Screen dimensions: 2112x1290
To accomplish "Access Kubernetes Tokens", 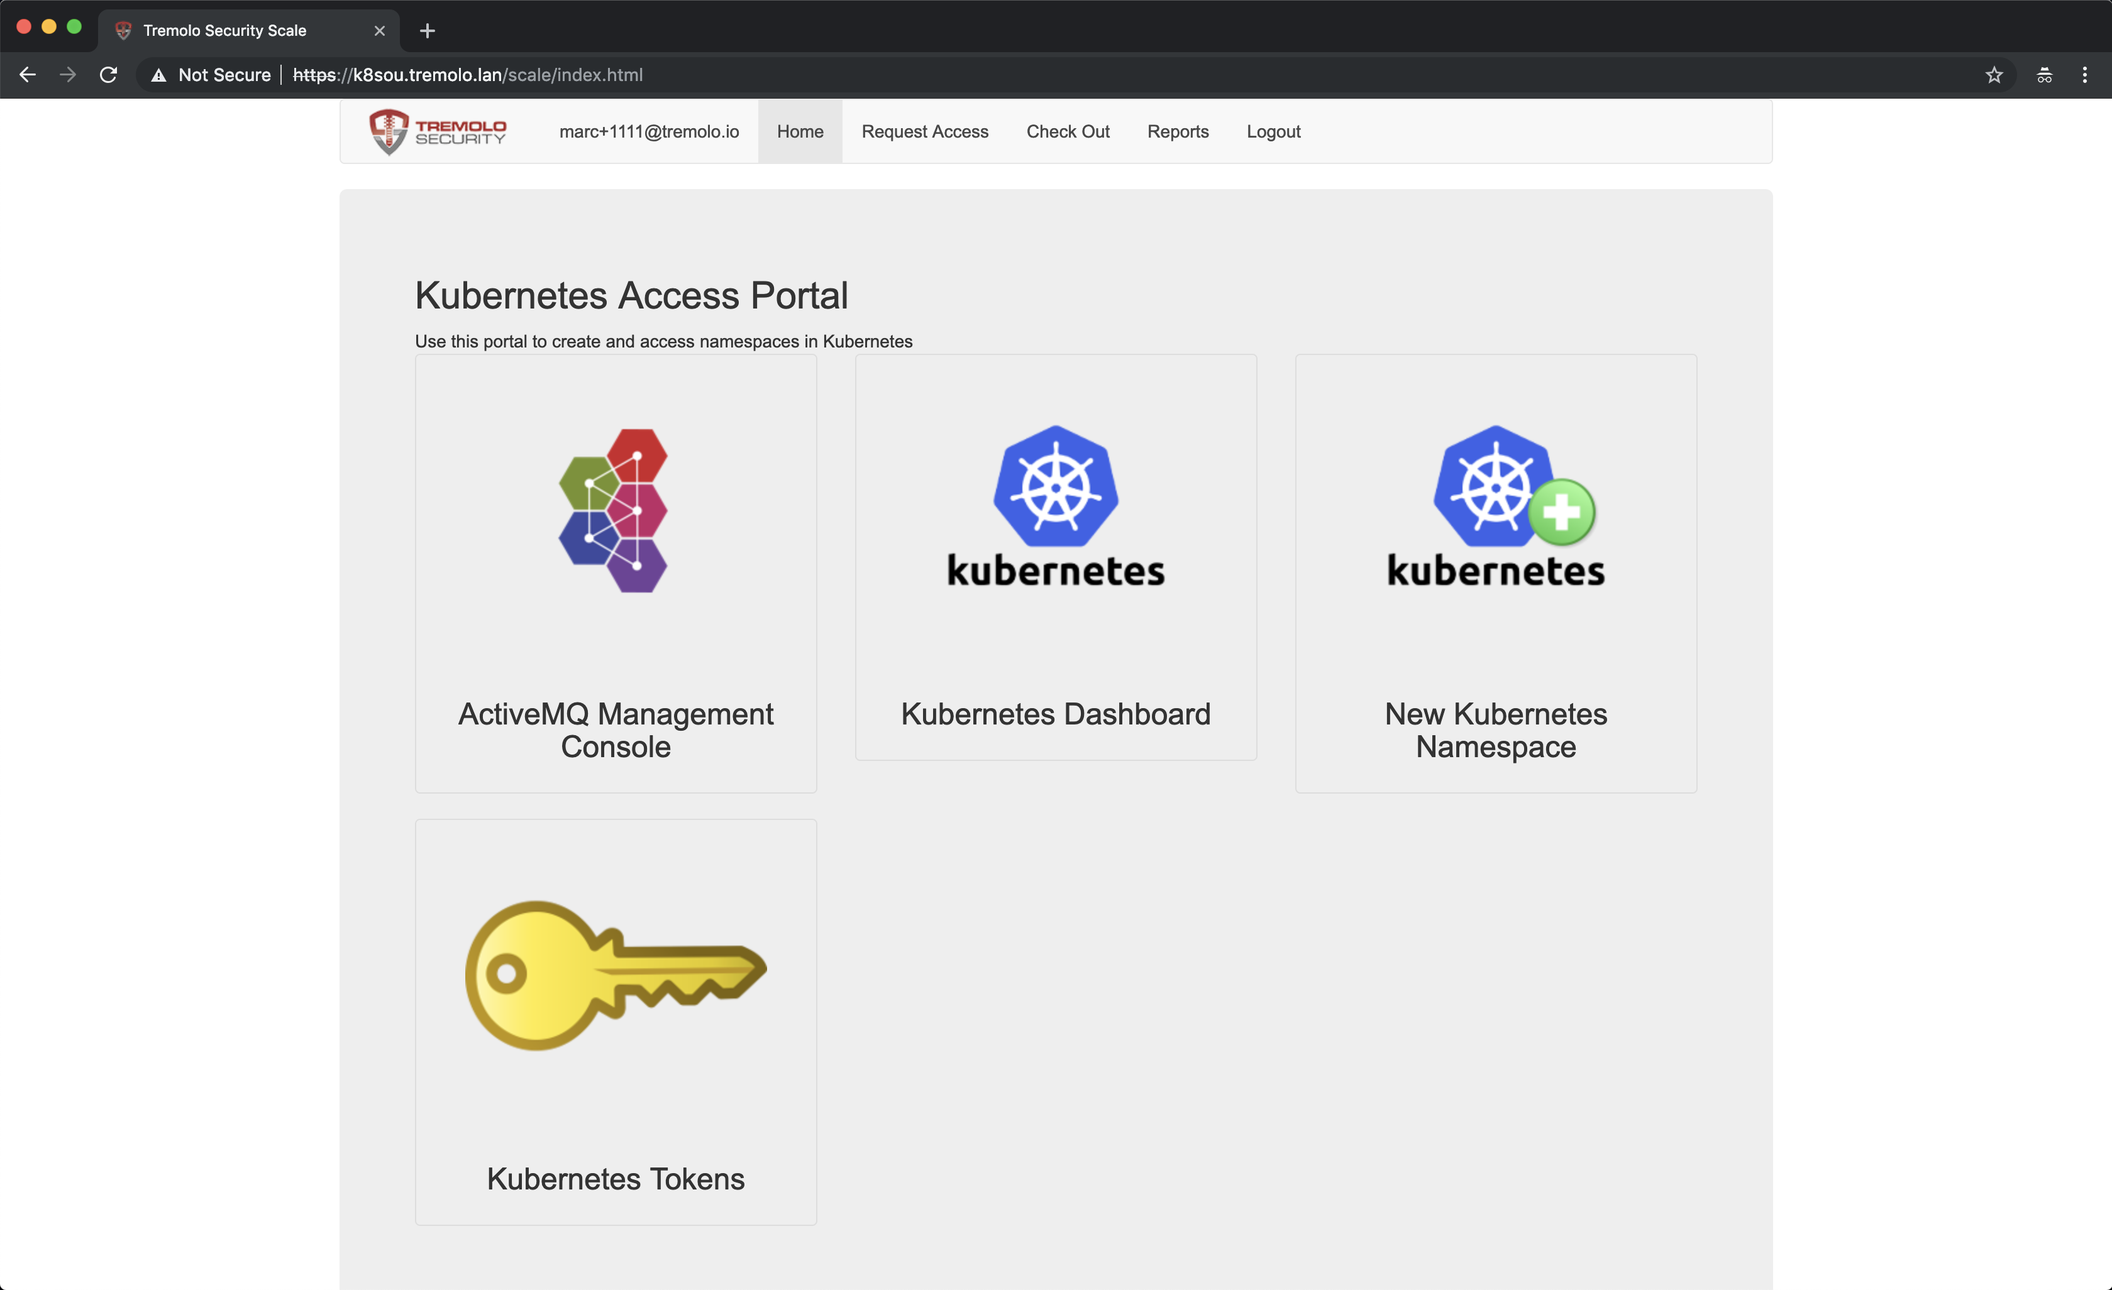I will click(616, 1022).
